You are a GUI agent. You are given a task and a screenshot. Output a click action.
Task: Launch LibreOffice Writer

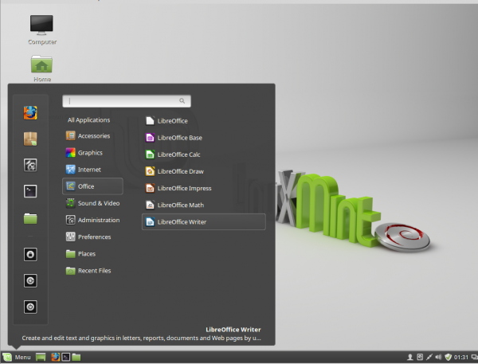tap(204, 222)
